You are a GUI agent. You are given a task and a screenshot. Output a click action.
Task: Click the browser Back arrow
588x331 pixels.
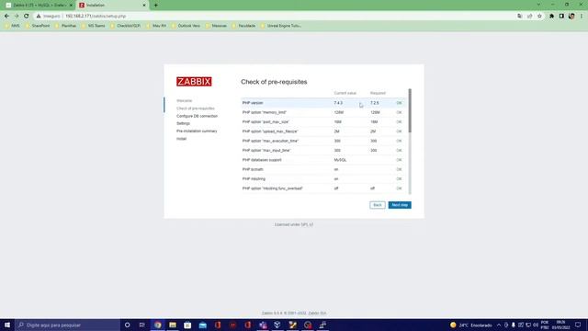pyautogui.click(x=6, y=17)
